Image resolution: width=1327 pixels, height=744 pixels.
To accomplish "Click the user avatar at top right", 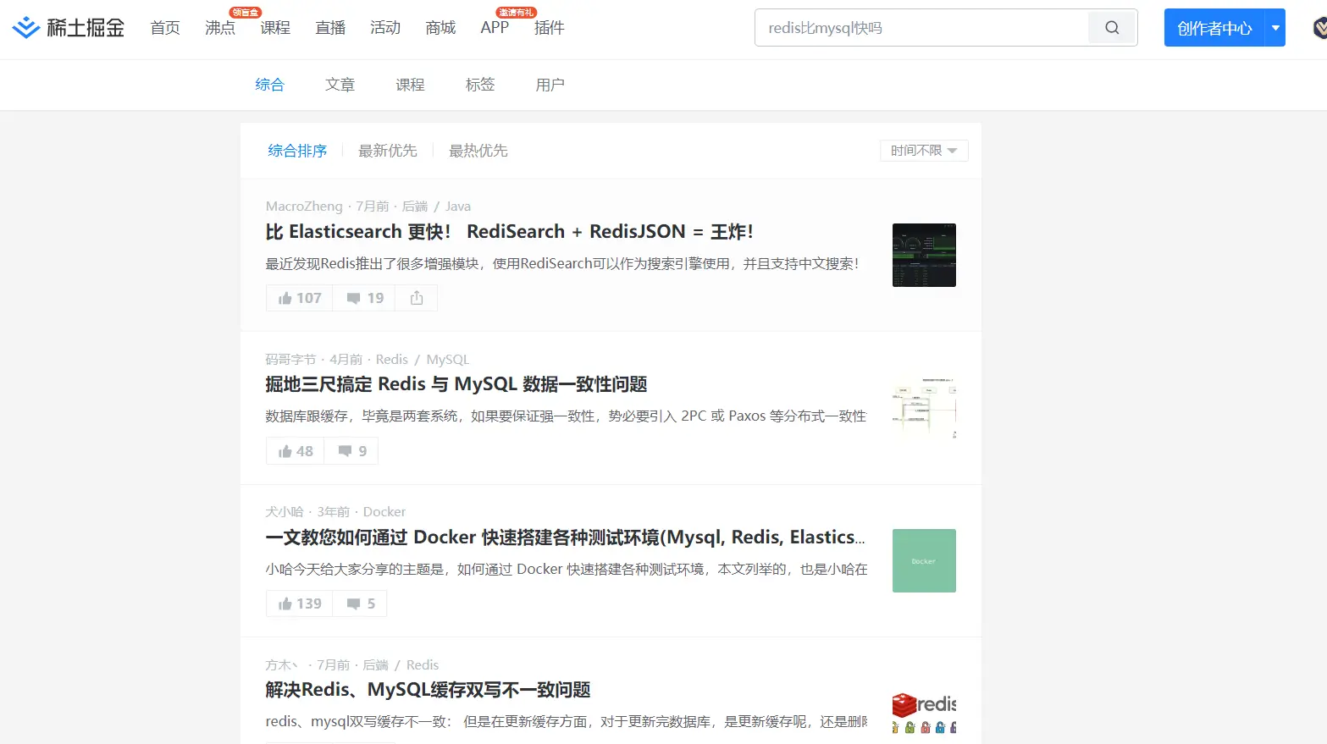I will pyautogui.click(x=1319, y=28).
